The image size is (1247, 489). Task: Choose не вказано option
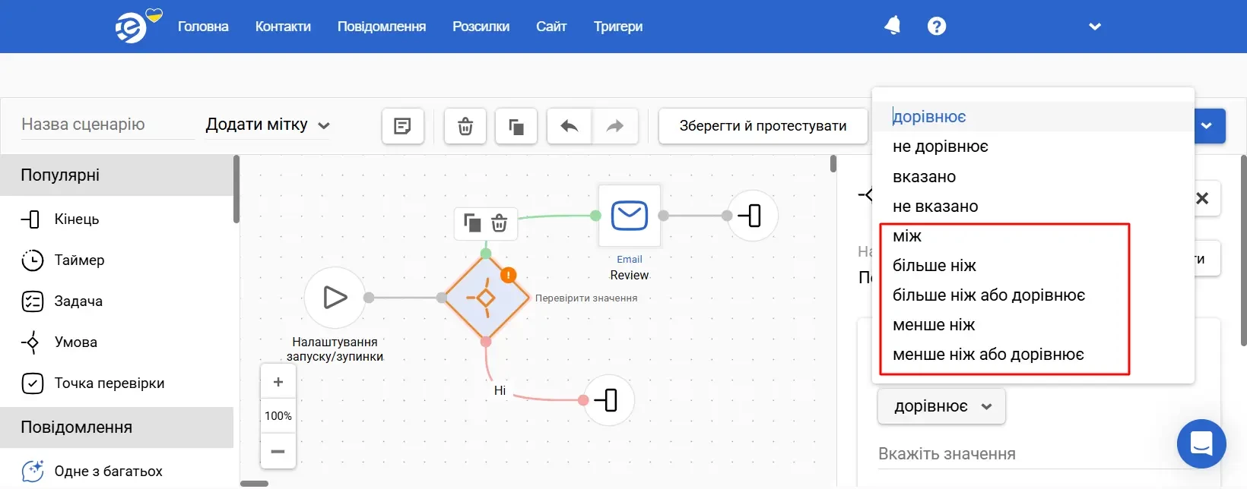1033,207
